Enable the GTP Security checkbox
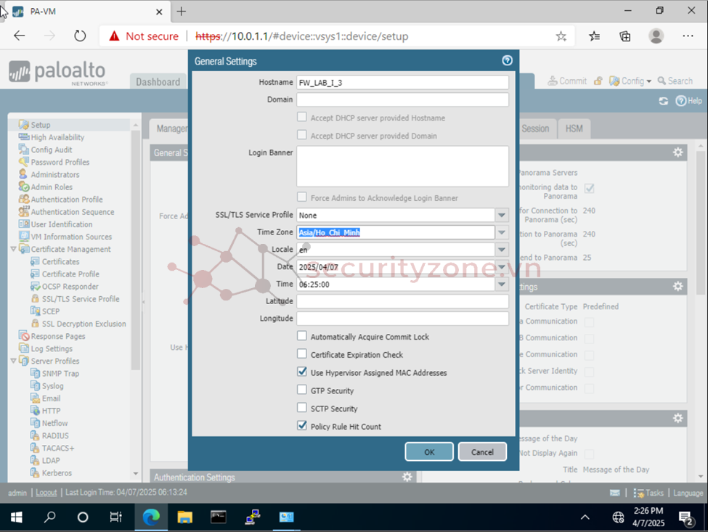The height and width of the screenshot is (532, 708). [x=301, y=390]
